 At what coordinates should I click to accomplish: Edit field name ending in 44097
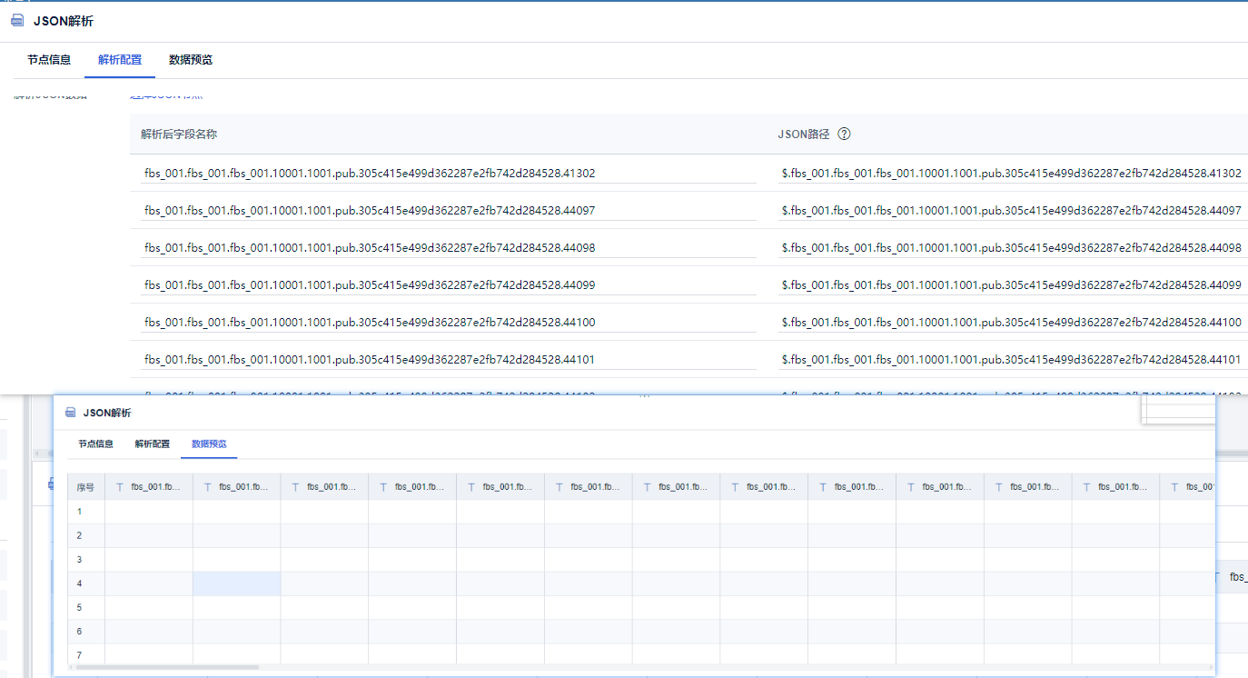pyautogui.click(x=449, y=210)
